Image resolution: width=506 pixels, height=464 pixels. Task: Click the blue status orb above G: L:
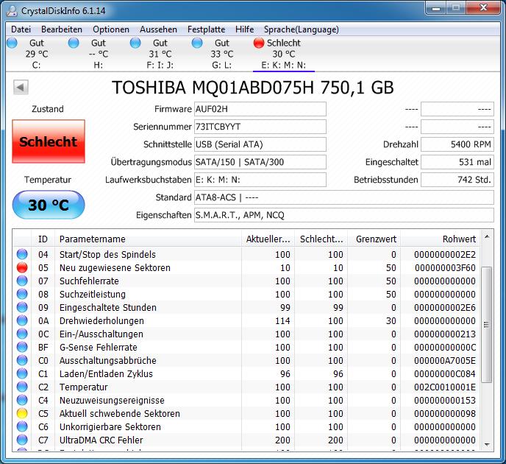[197, 43]
